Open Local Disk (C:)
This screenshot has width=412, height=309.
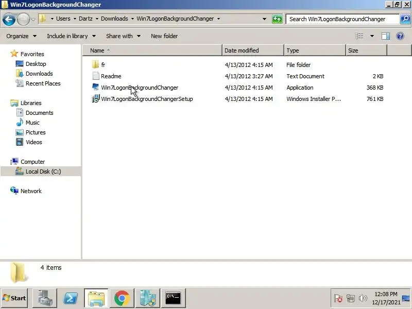tap(43, 171)
